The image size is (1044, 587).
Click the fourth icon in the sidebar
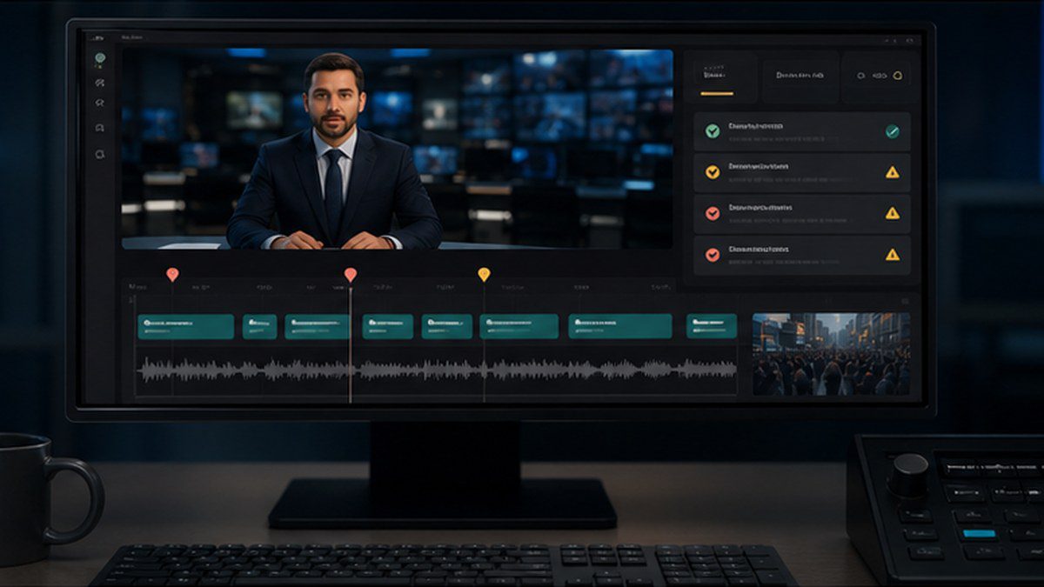click(x=100, y=128)
